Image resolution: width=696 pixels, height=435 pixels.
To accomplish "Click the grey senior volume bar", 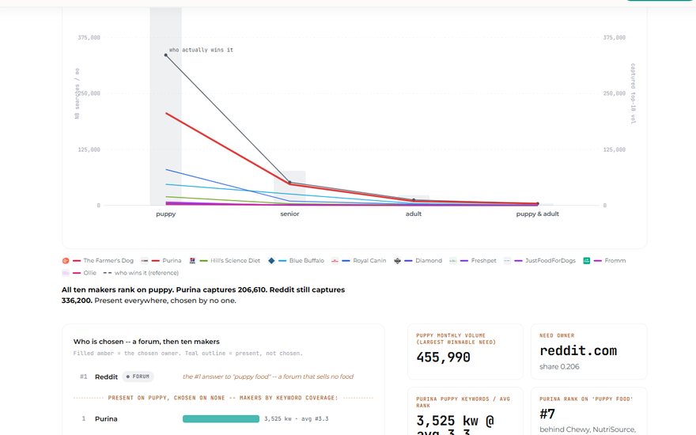I will pyautogui.click(x=289, y=188).
